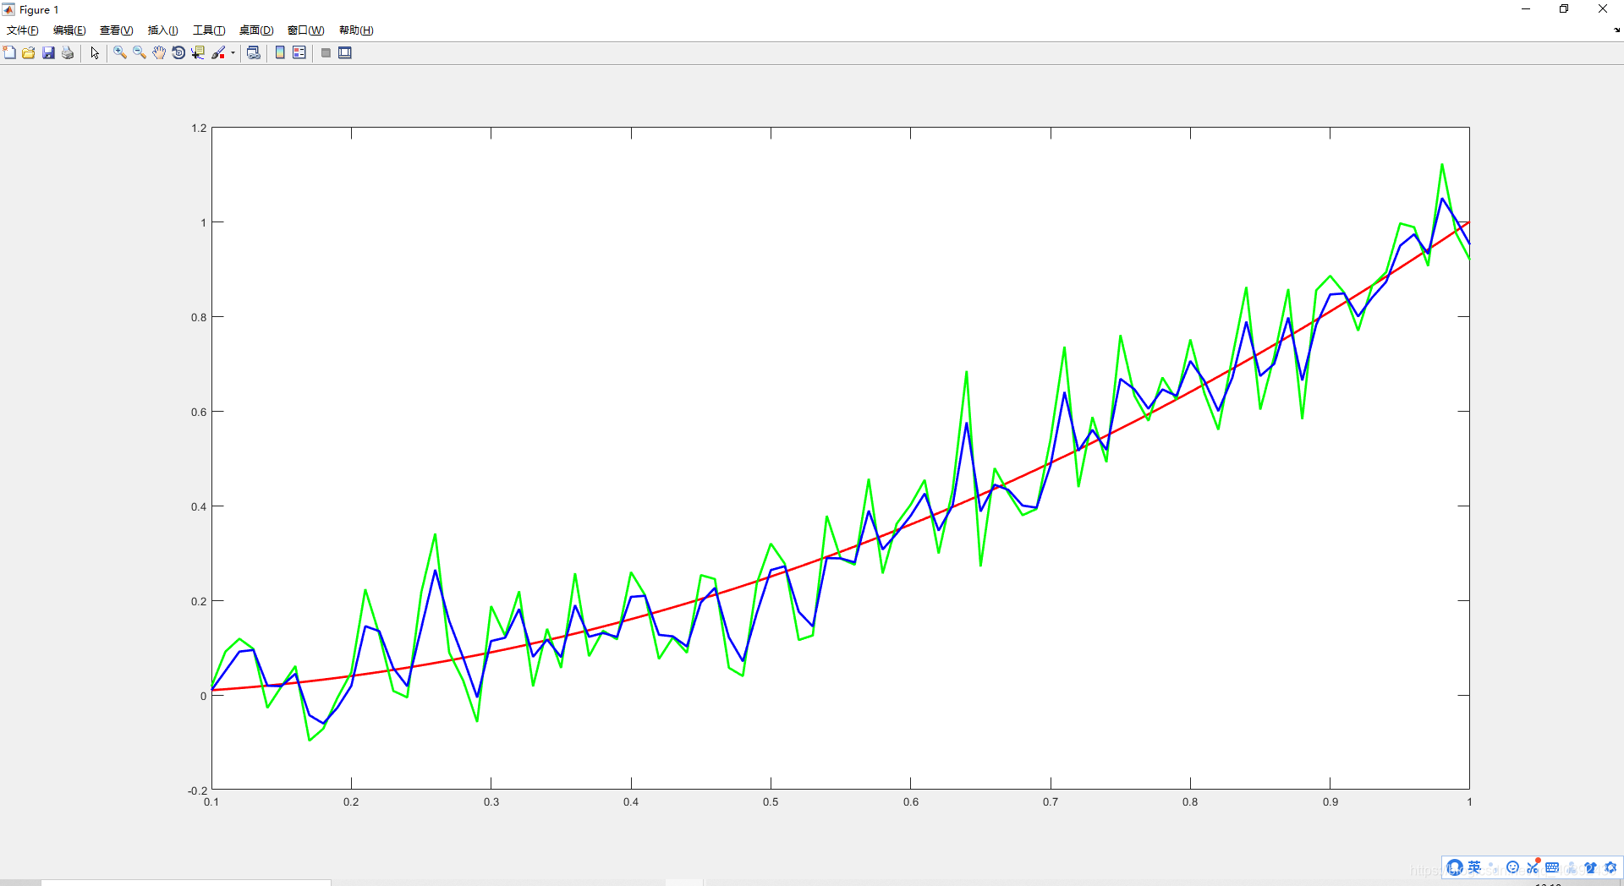The image size is (1624, 886).
Task: Activate the Pan hand tool
Action: 159,52
